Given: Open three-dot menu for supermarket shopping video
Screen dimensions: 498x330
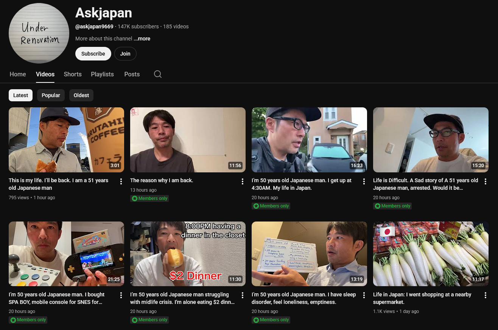Looking at the screenshot, I should tap(486, 295).
